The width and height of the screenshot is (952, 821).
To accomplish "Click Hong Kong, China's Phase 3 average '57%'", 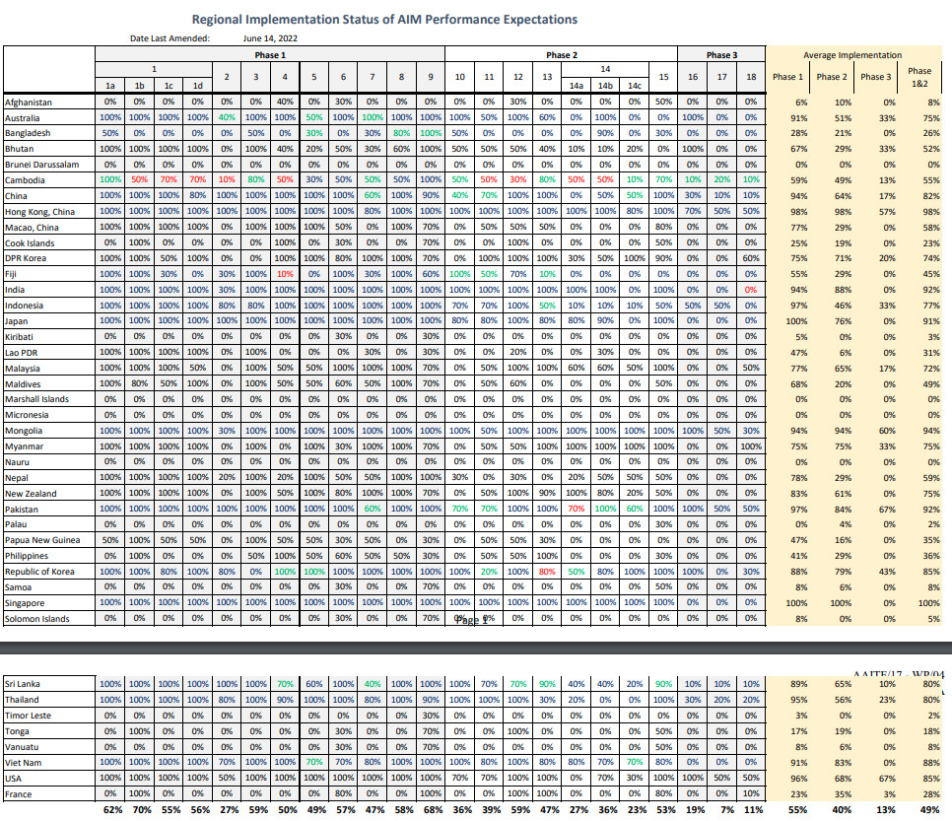I will [x=887, y=212].
